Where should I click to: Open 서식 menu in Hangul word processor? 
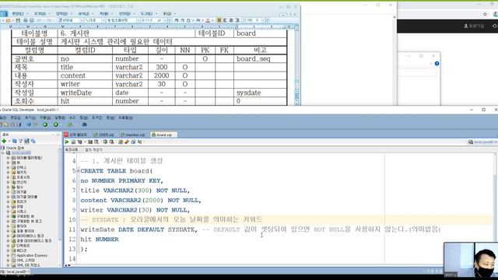(83, 14)
